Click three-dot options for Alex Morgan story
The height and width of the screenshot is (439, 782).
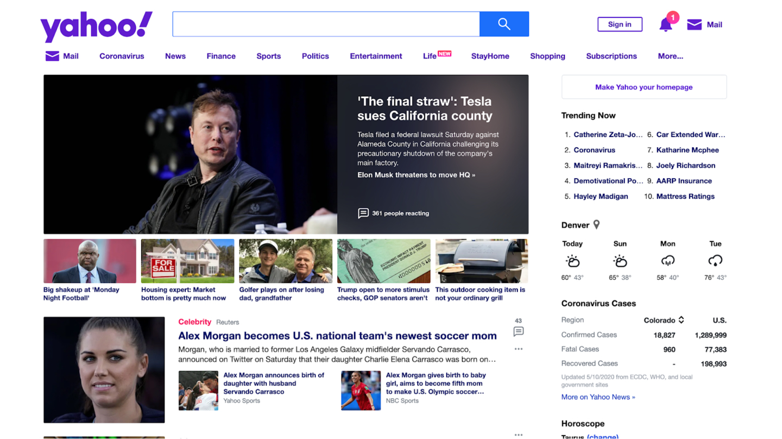coord(518,349)
